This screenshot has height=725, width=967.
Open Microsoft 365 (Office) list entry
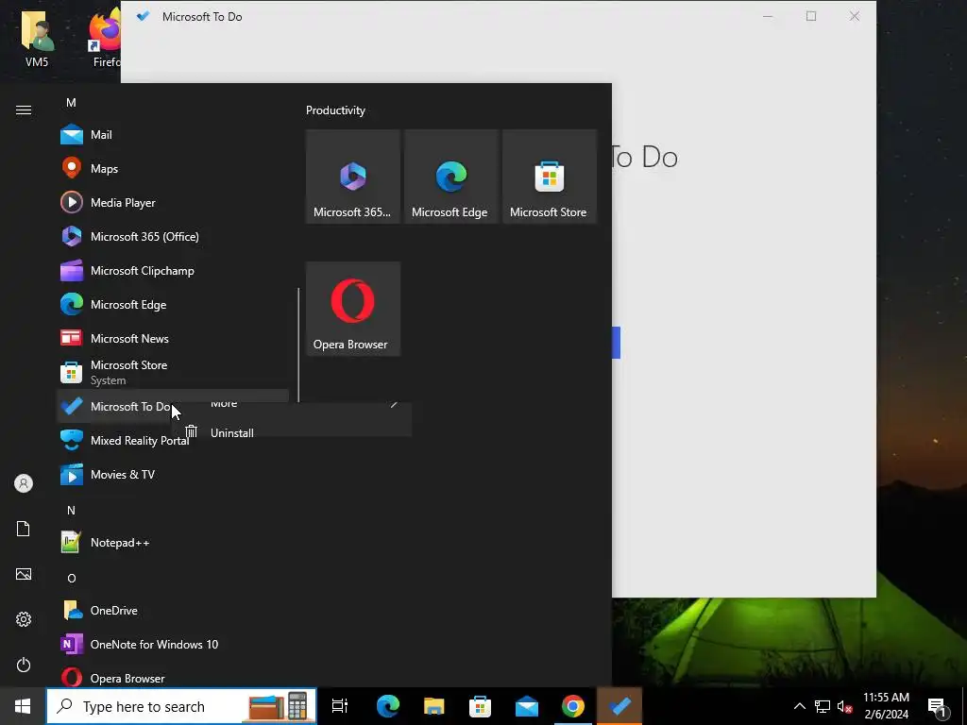pos(173,236)
